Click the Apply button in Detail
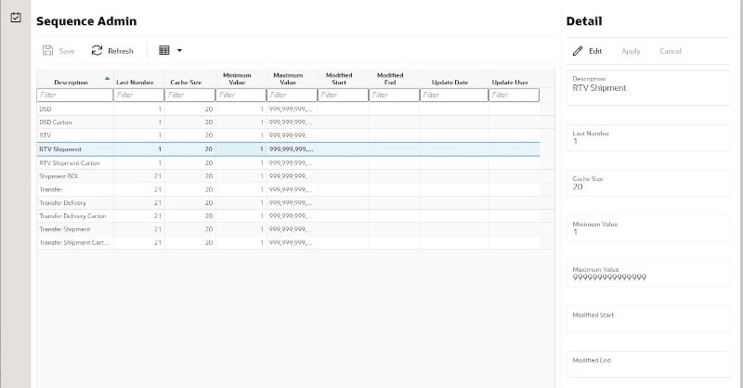Image resolution: width=743 pixels, height=388 pixels. point(631,51)
